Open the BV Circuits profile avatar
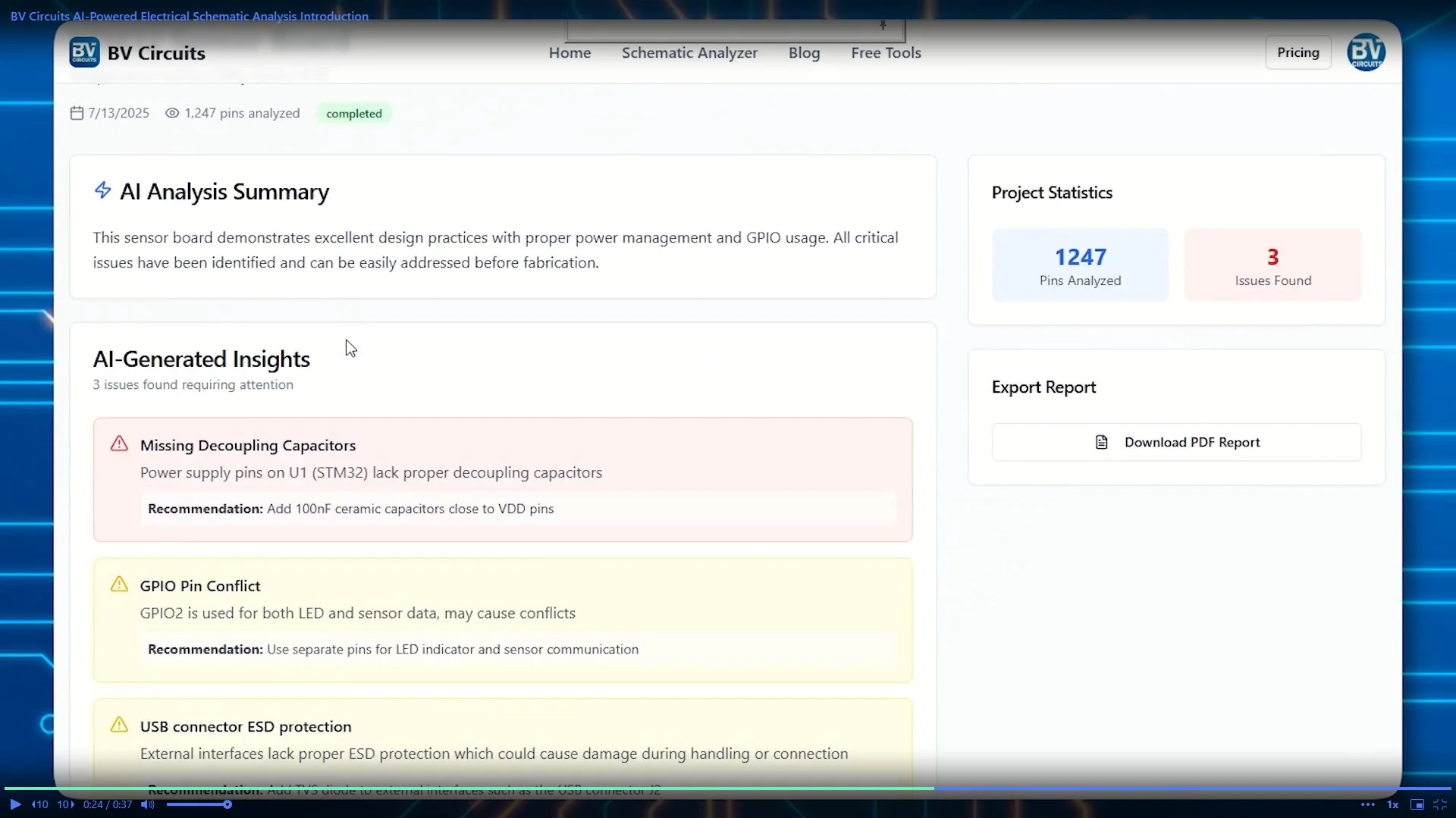 [x=1366, y=52]
